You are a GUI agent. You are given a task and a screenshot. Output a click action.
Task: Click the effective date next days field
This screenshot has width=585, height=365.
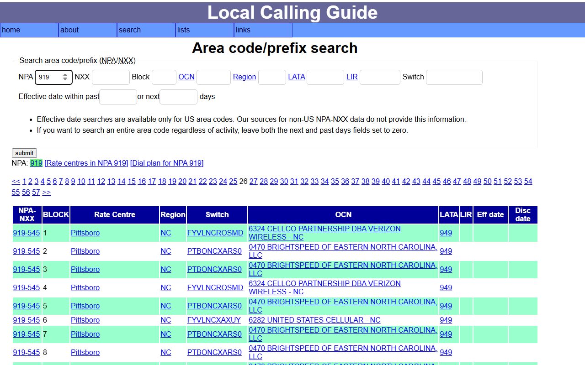coord(179,97)
